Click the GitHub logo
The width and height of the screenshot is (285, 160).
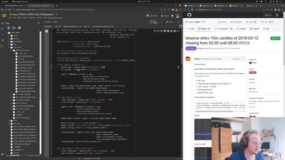(x=189, y=15)
